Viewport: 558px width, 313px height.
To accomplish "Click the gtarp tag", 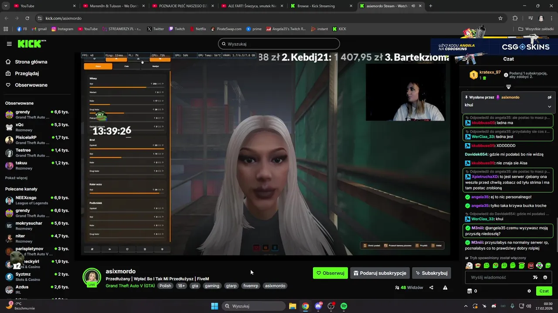I will pyautogui.click(x=231, y=286).
